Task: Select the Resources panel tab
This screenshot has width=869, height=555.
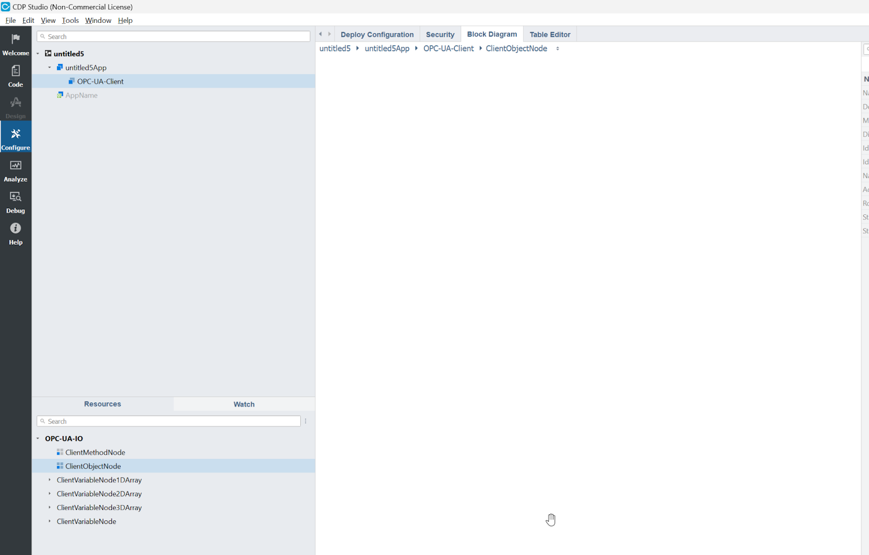Action: [103, 404]
